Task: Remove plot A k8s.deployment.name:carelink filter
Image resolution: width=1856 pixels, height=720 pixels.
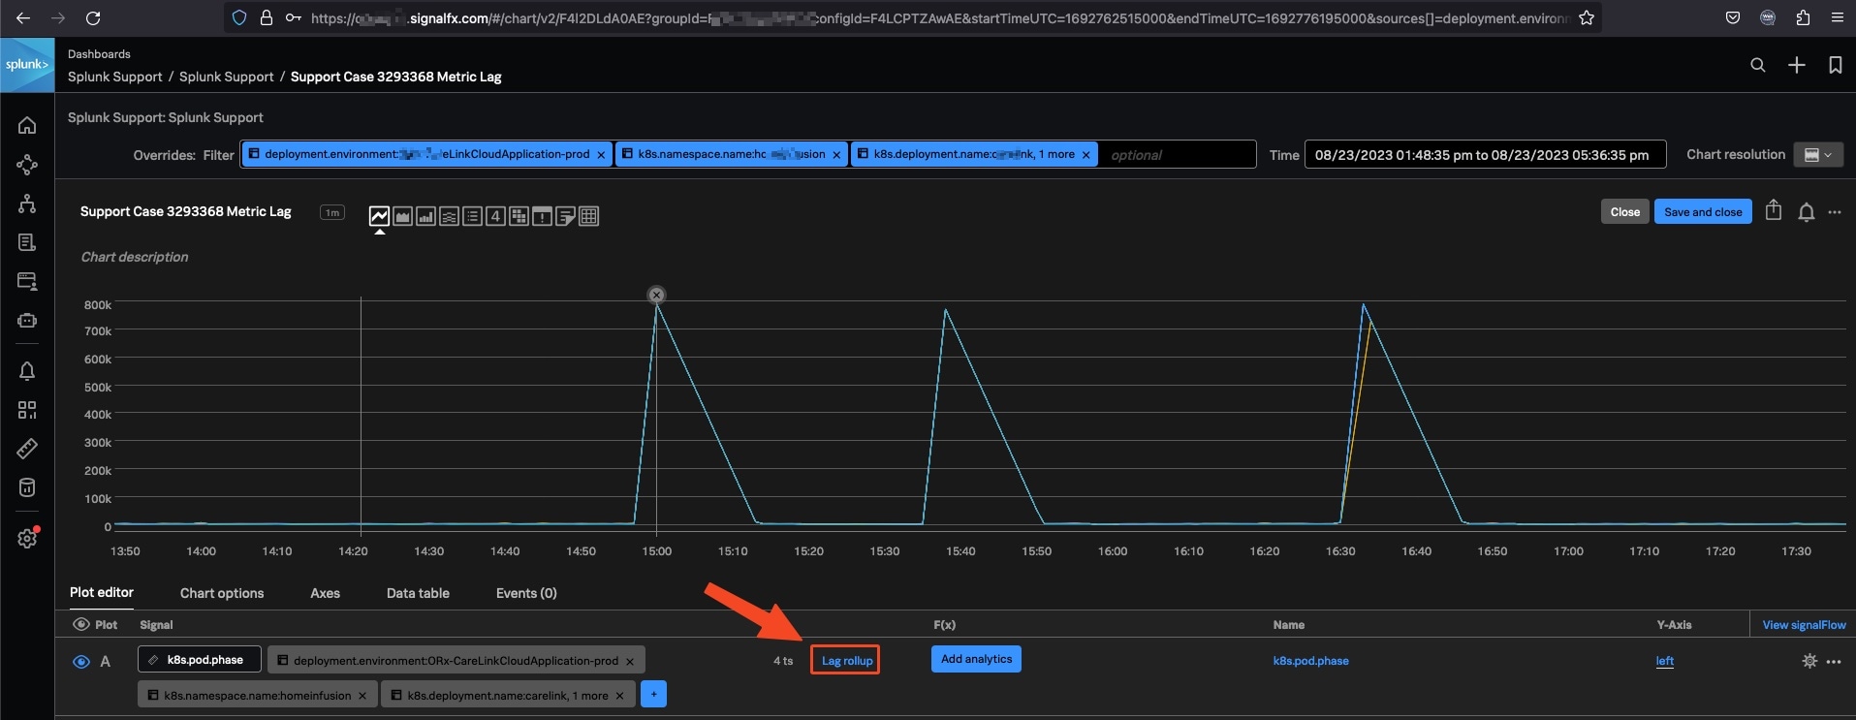Action: (619, 696)
